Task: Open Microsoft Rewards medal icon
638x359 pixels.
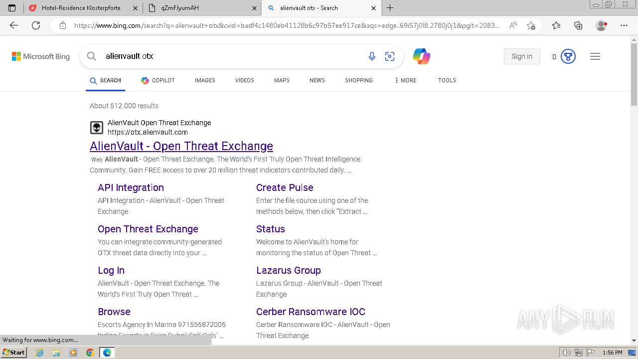Action: [568, 56]
